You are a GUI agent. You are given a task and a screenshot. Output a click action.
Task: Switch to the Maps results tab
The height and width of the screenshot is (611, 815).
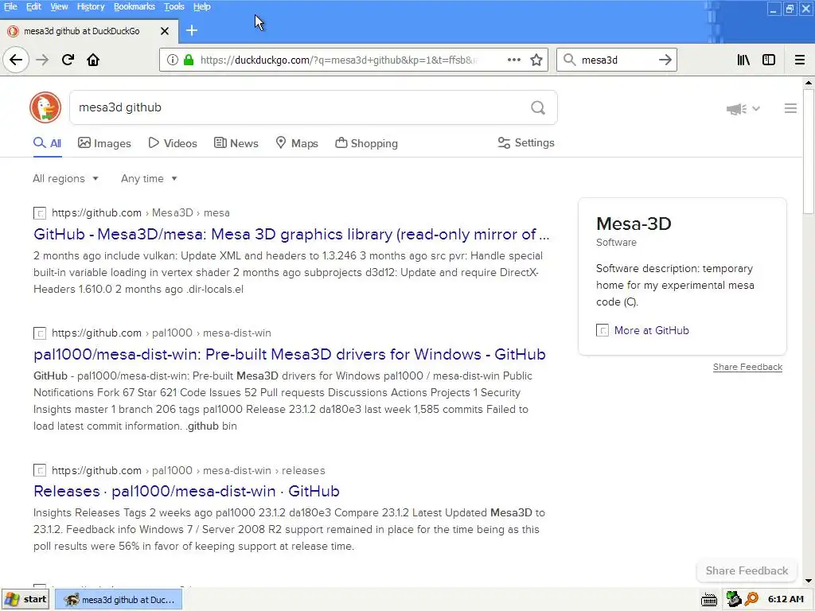[x=297, y=143]
